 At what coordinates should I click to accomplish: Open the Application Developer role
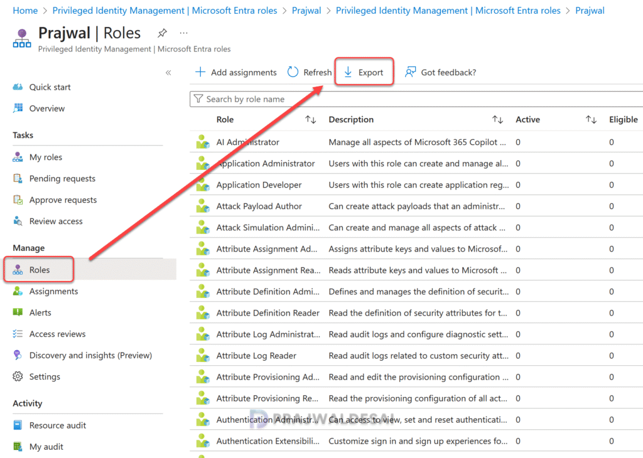click(259, 184)
